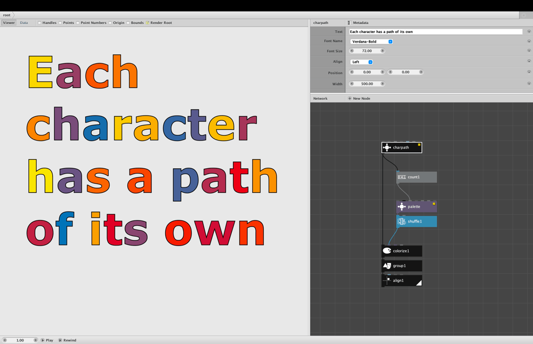This screenshot has height=344, width=533.
Task: Switch to the Data tab
Action: click(24, 23)
